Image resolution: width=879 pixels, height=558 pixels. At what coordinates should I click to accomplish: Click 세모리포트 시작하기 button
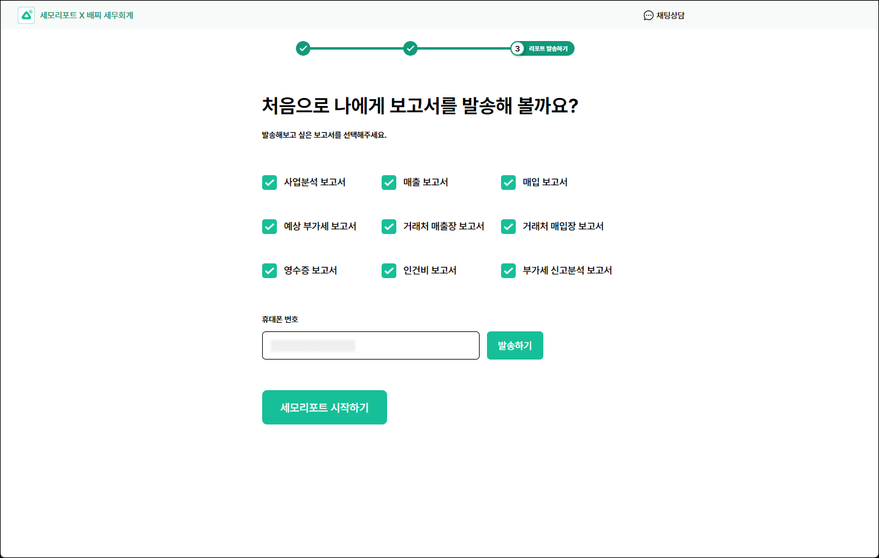[324, 407]
